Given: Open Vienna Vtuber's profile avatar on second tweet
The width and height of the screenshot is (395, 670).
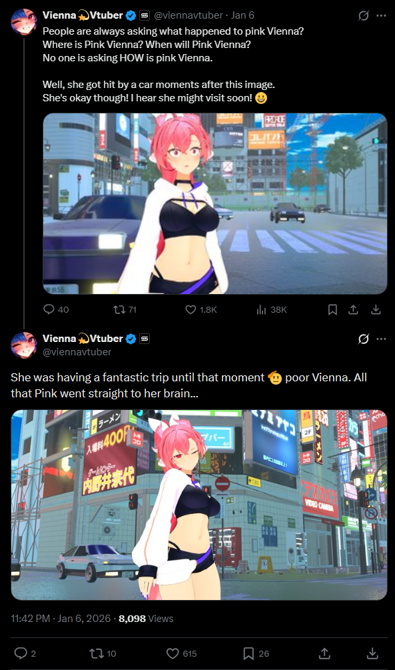Looking at the screenshot, I should (24, 345).
